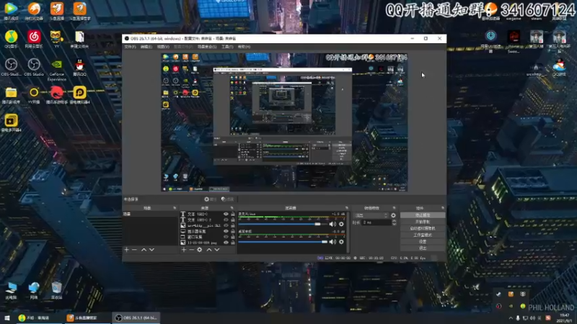The height and width of the screenshot is (324, 577).
Task: Open scene transition properties gear
Action: [393, 215]
